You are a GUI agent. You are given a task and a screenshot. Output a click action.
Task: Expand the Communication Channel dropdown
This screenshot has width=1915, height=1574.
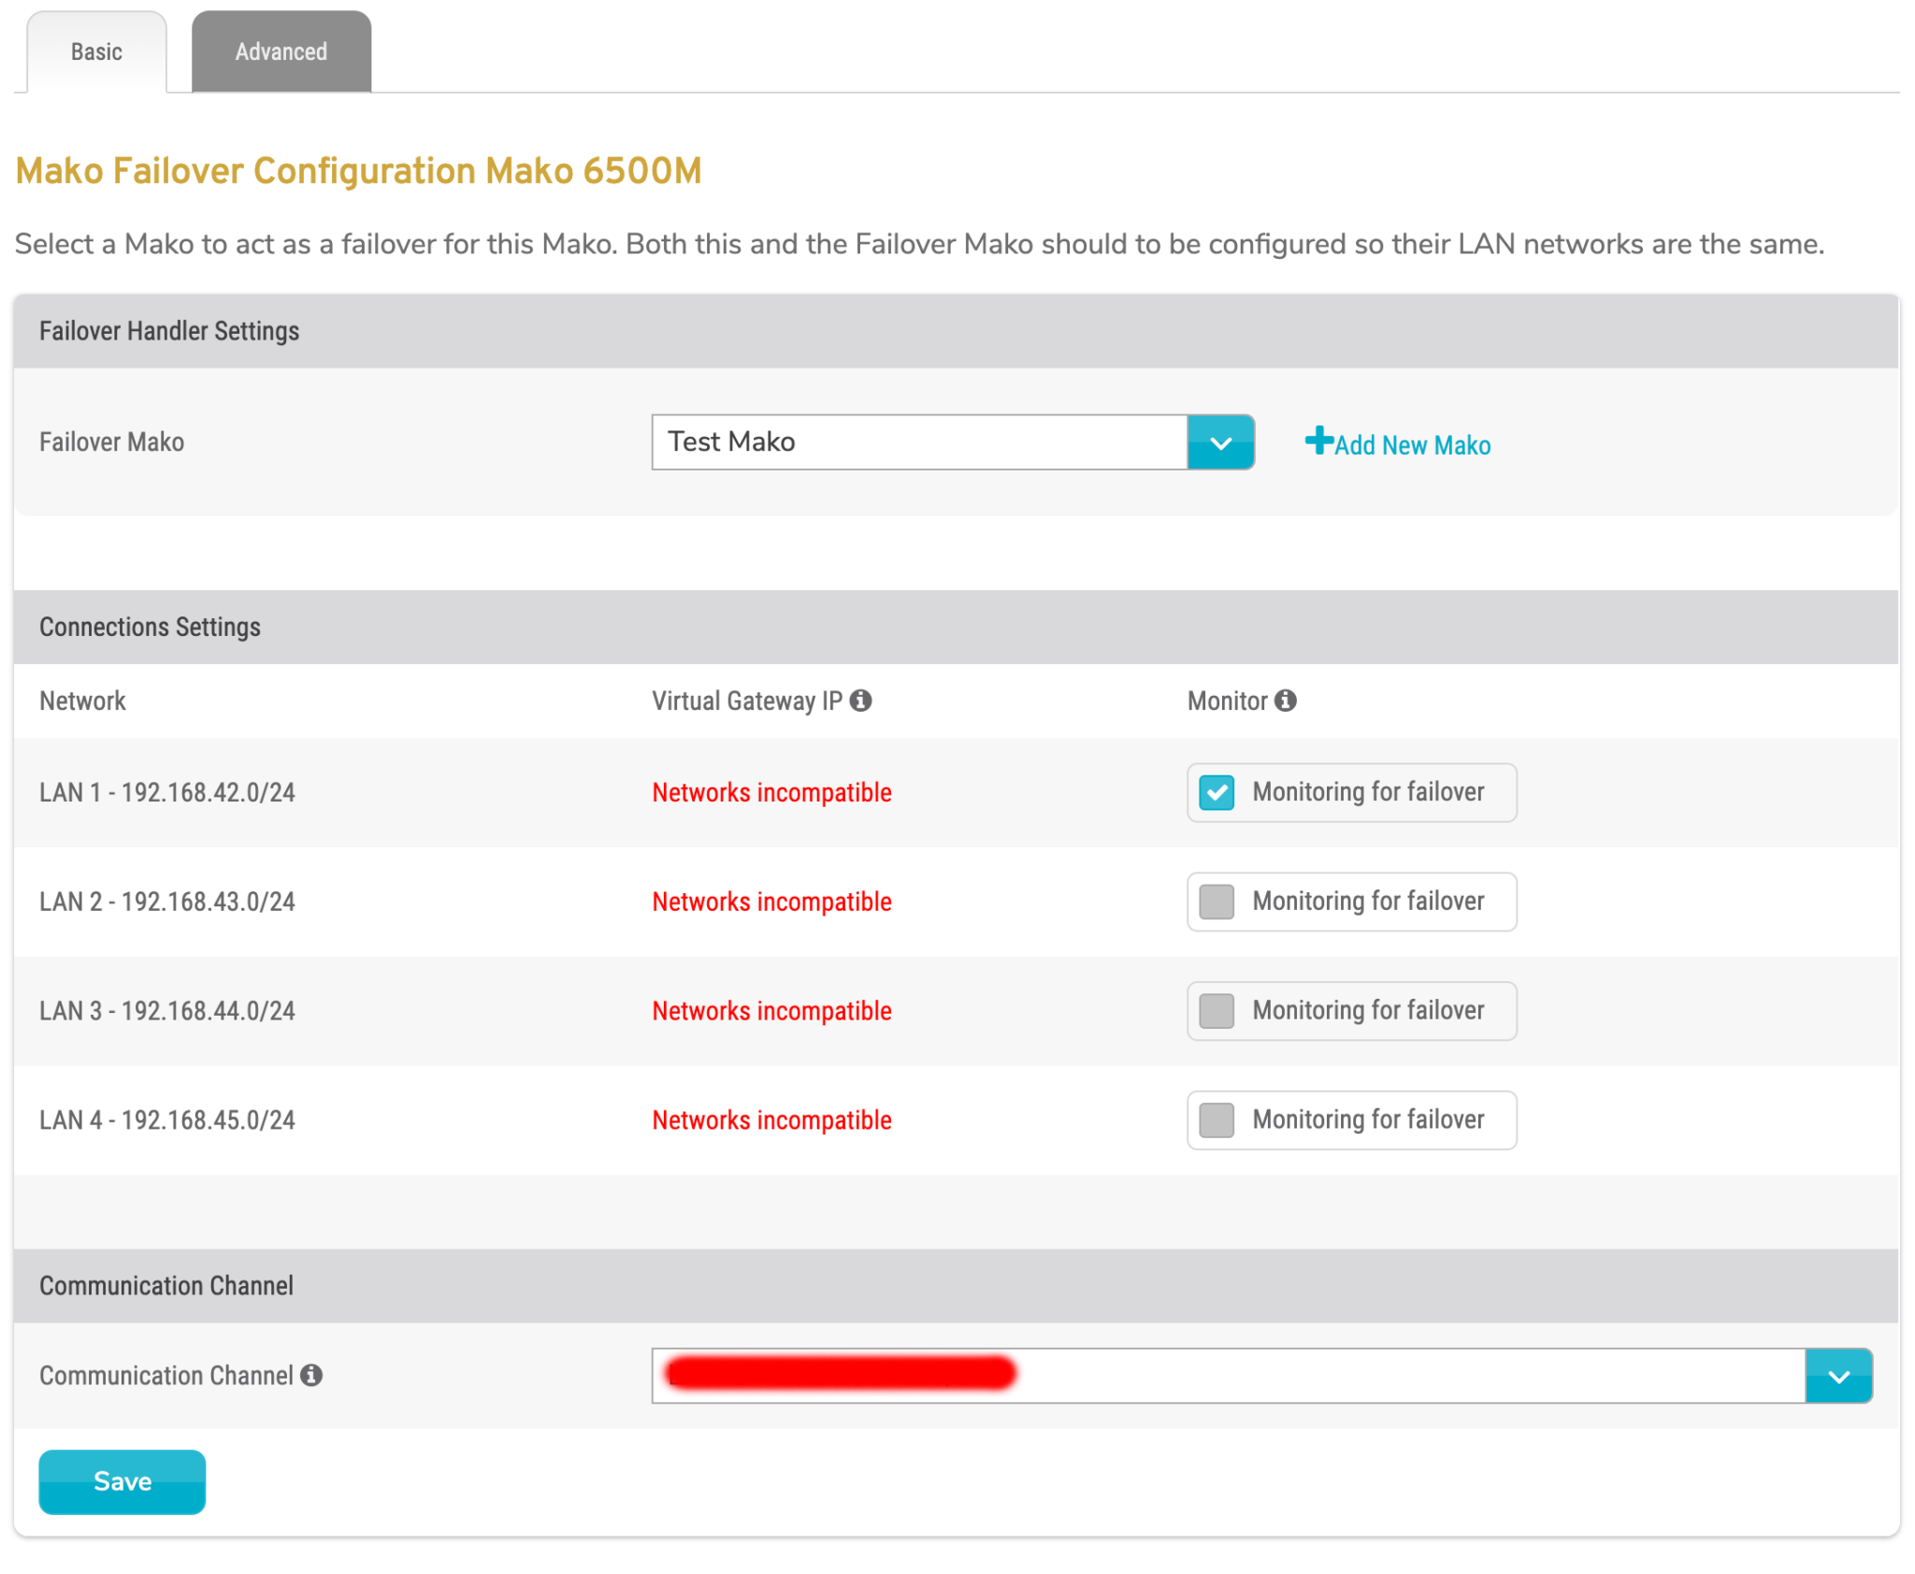(1838, 1375)
